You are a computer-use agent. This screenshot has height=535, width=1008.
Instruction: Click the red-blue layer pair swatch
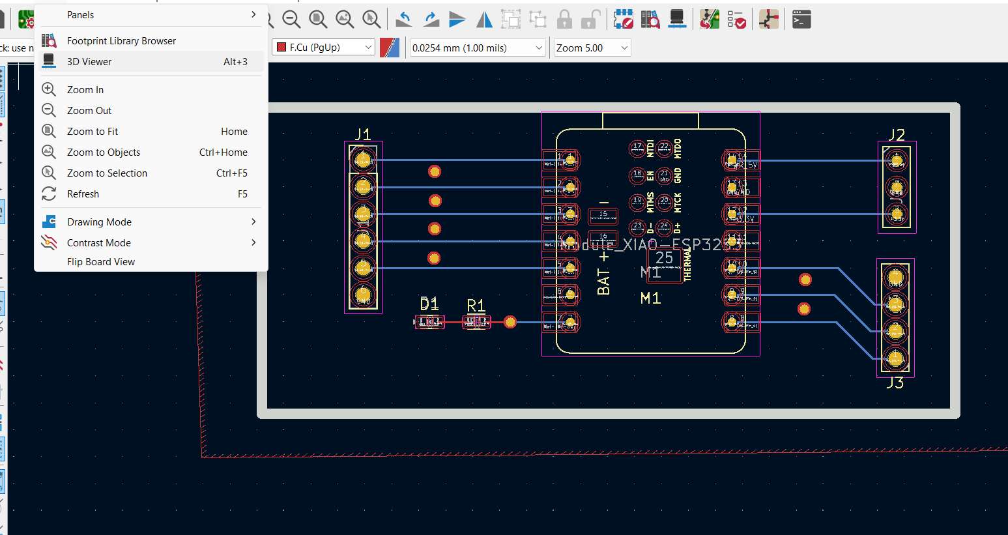390,48
